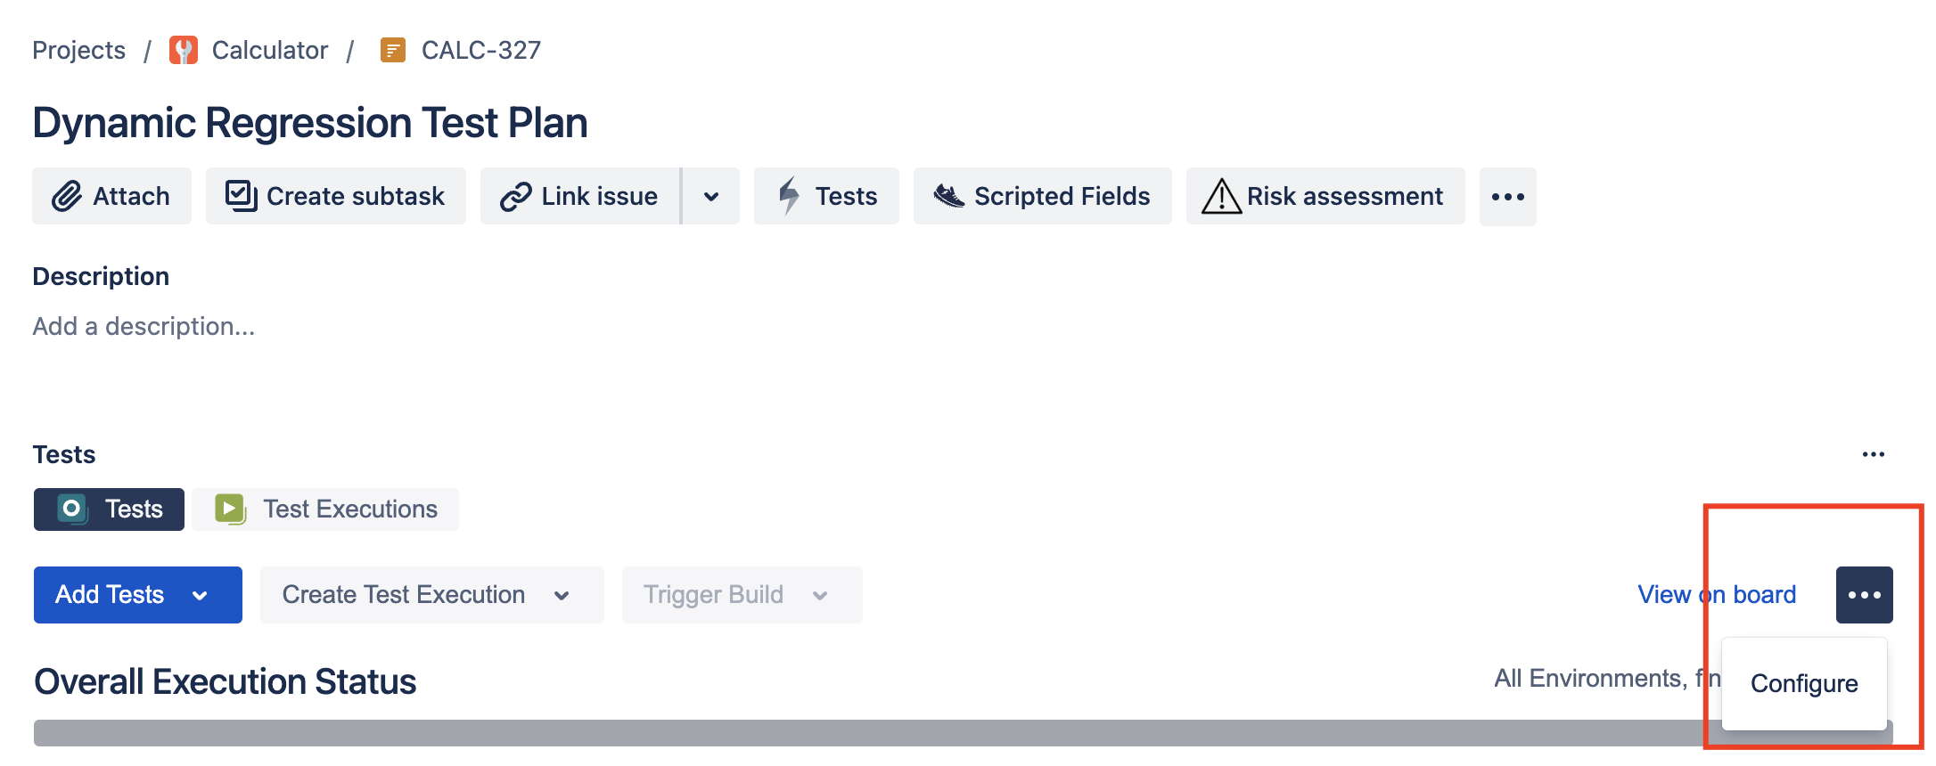1936x766 pixels.
Task: Click the Tests section ellipsis menu
Action: (1874, 454)
